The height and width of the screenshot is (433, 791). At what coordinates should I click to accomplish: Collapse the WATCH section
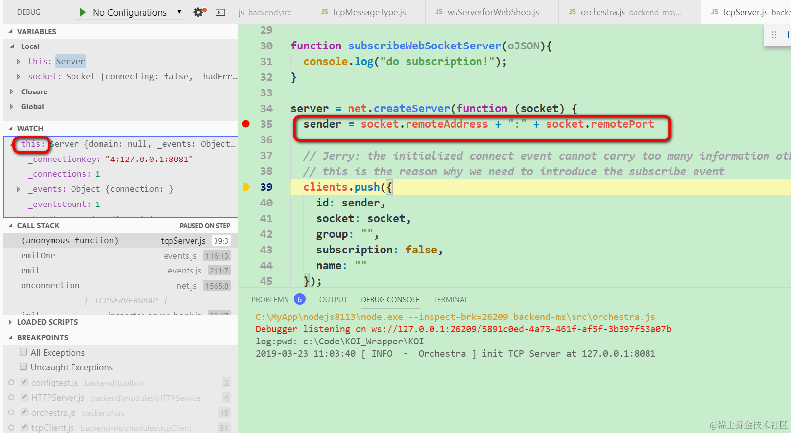click(x=11, y=128)
